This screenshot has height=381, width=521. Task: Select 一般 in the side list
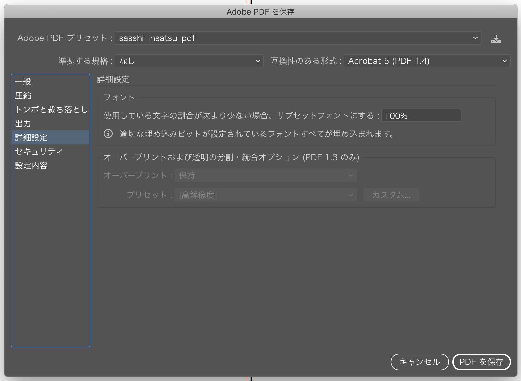click(x=51, y=81)
